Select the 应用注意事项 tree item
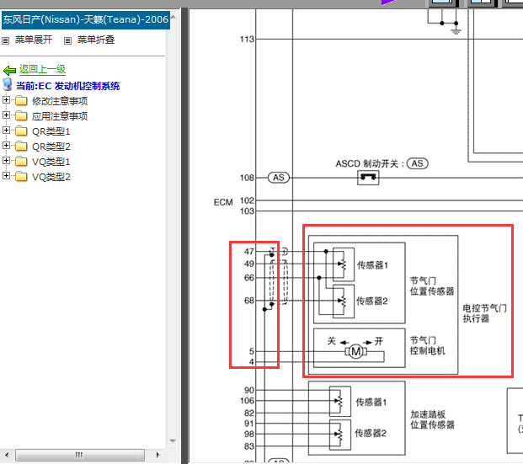This screenshot has width=523, height=464. point(60,116)
